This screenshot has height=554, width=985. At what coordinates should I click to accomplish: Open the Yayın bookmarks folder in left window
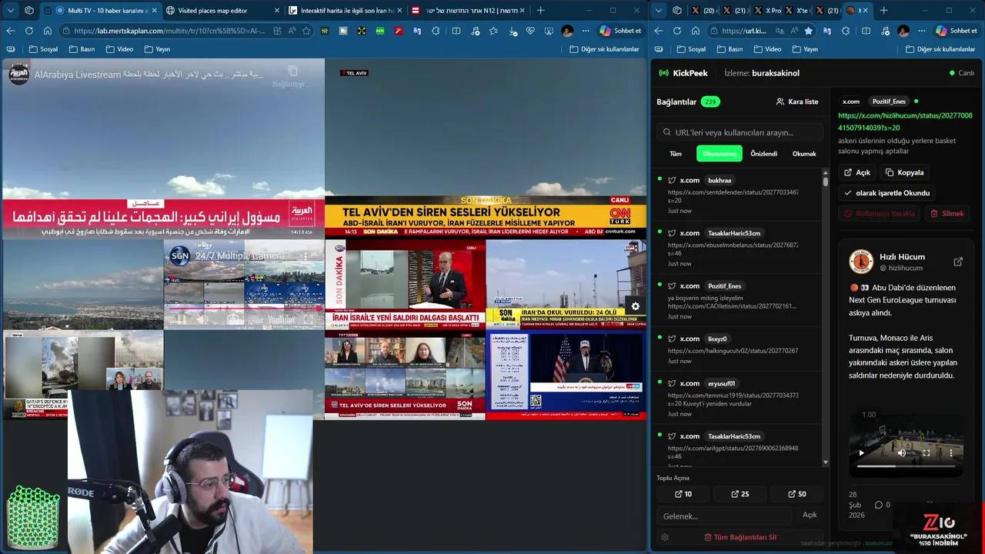click(156, 49)
